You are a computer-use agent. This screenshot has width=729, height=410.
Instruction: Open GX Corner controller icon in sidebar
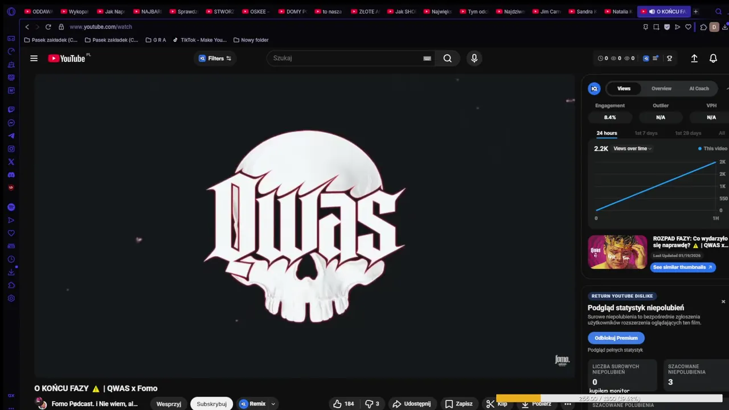click(x=11, y=38)
